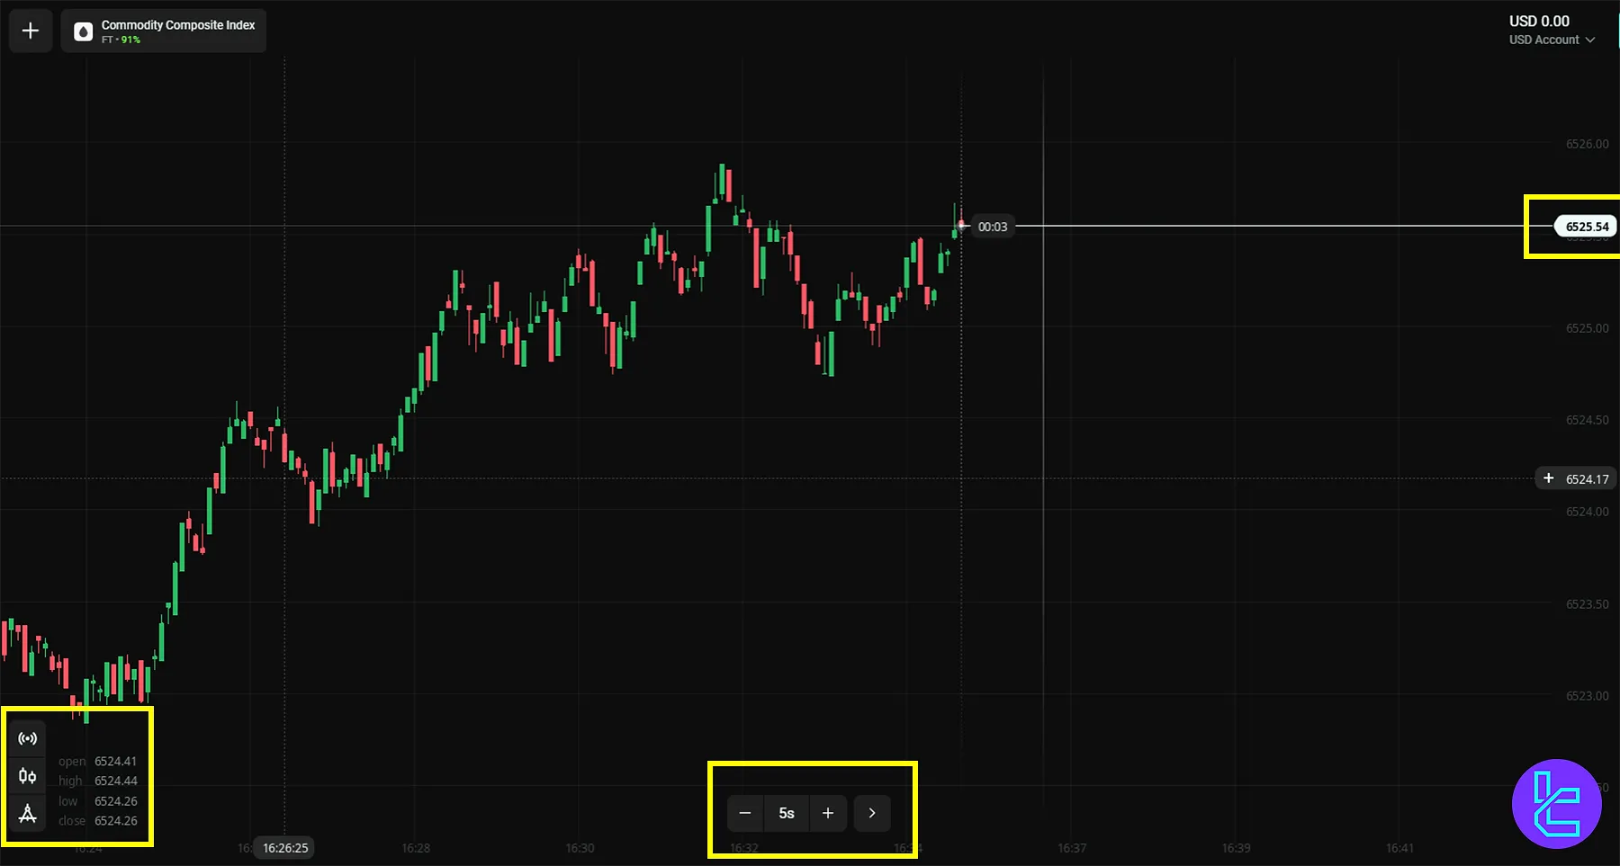Image resolution: width=1620 pixels, height=866 pixels.
Task: Click the 6524.17 crosshair price label
Action: [x=1587, y=479]
